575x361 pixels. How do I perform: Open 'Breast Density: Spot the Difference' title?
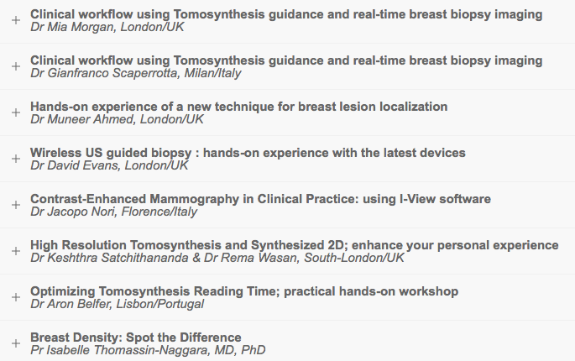135,337
